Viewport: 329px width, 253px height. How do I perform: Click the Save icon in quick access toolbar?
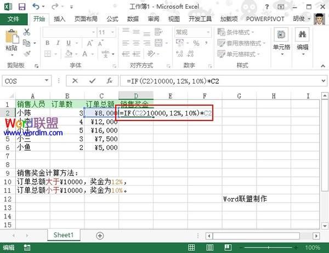coord(22,7)
